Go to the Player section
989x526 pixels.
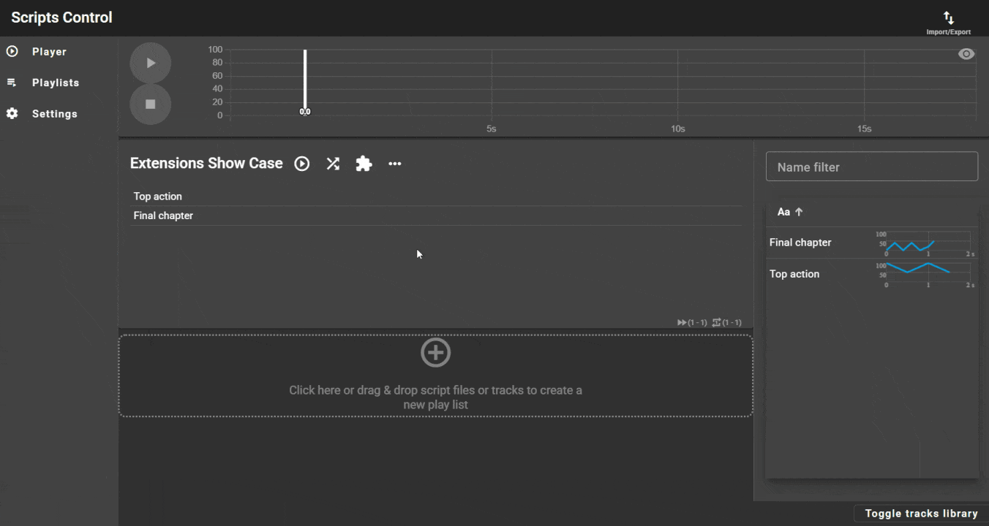tap(49, 52)
